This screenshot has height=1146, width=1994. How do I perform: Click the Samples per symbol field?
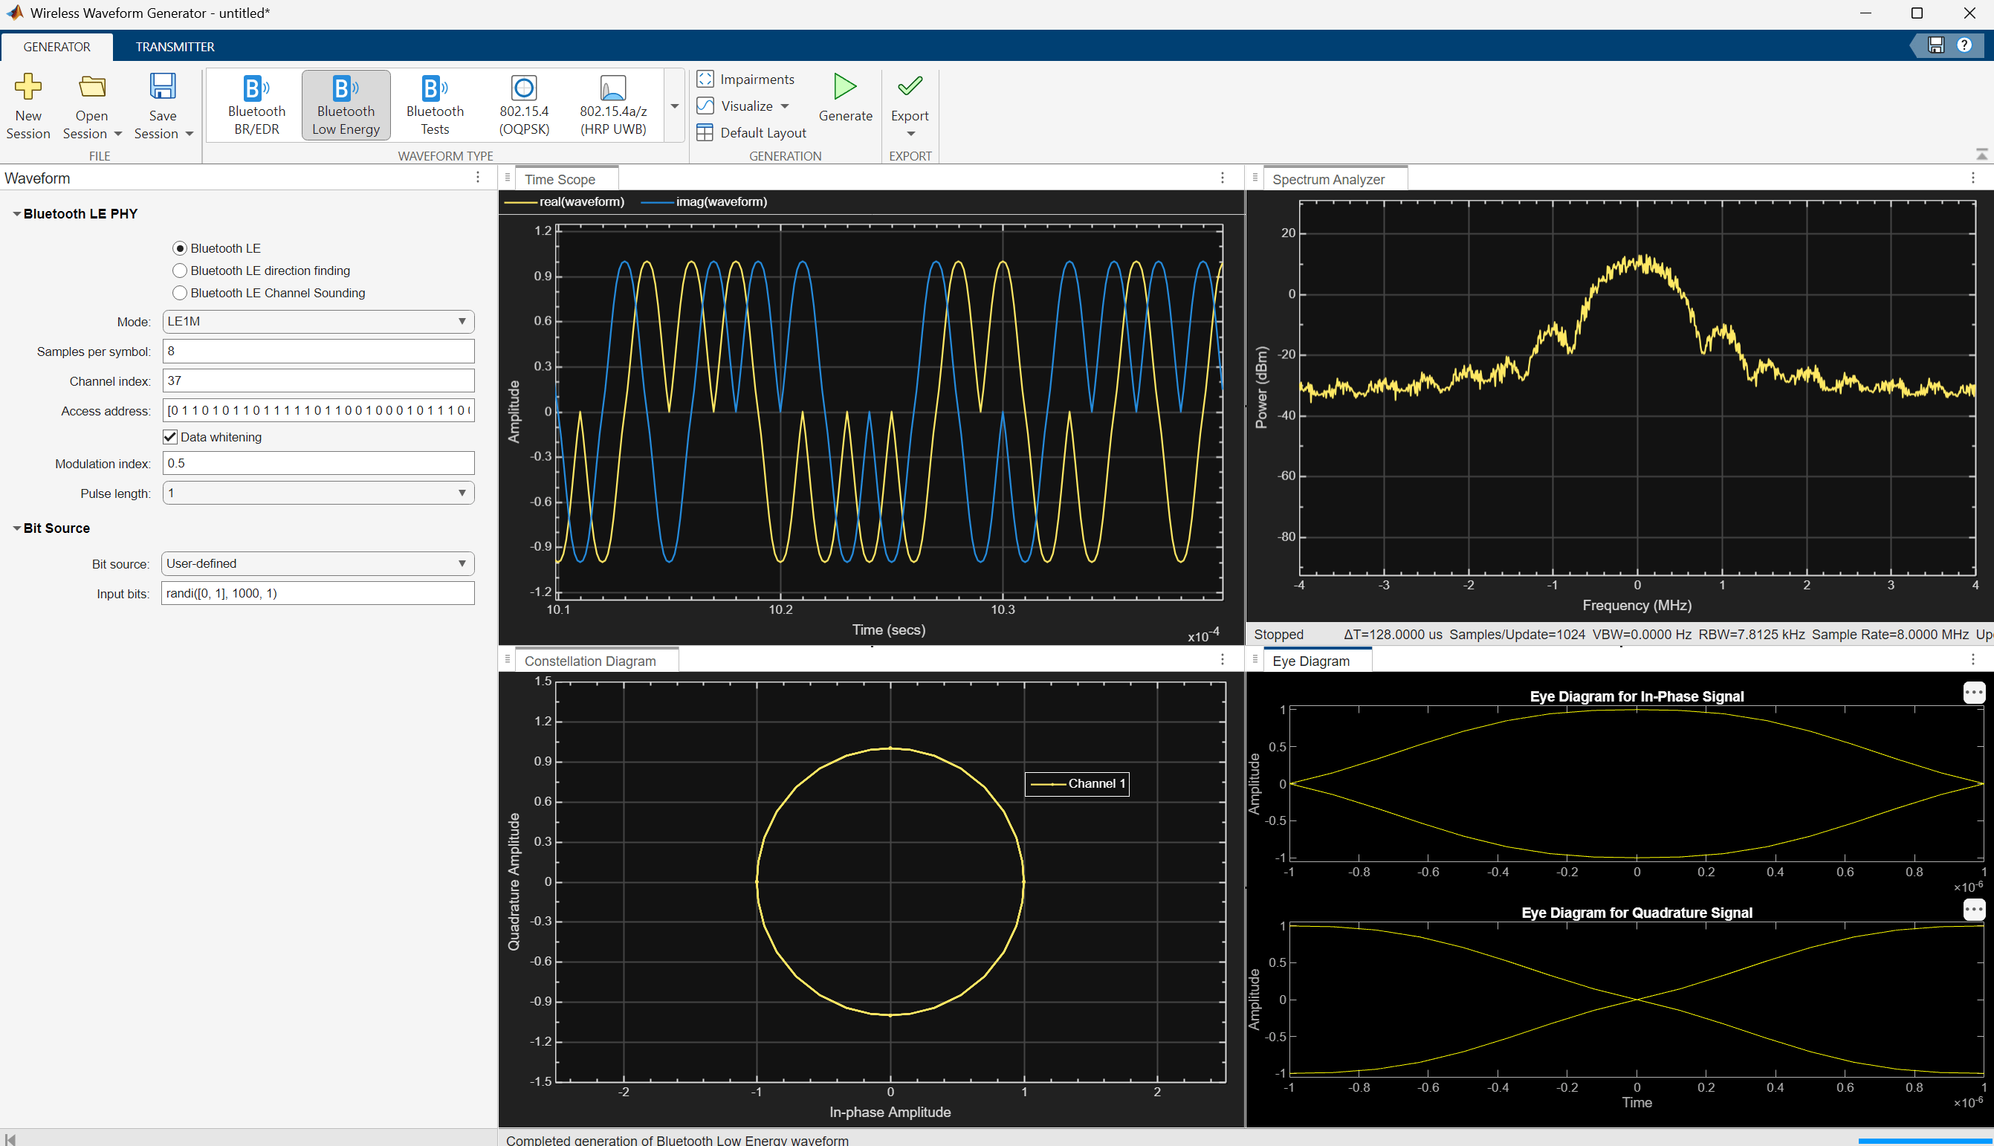point(318,351)
